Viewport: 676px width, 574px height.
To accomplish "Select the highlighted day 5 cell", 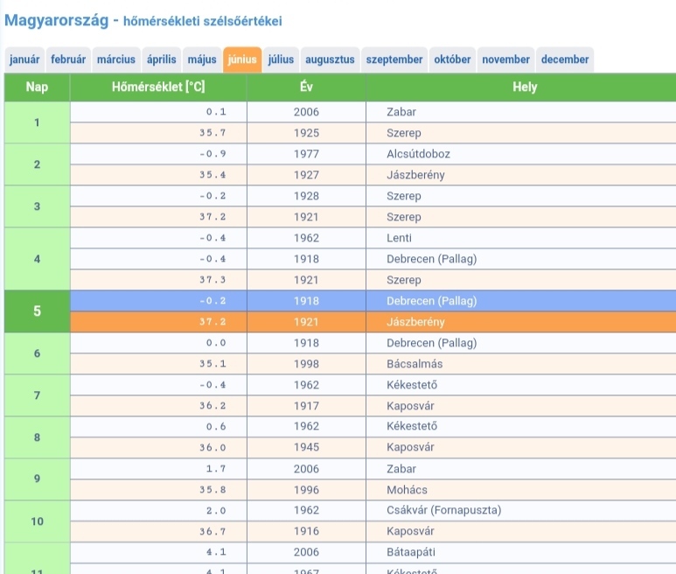I will 37,311.
